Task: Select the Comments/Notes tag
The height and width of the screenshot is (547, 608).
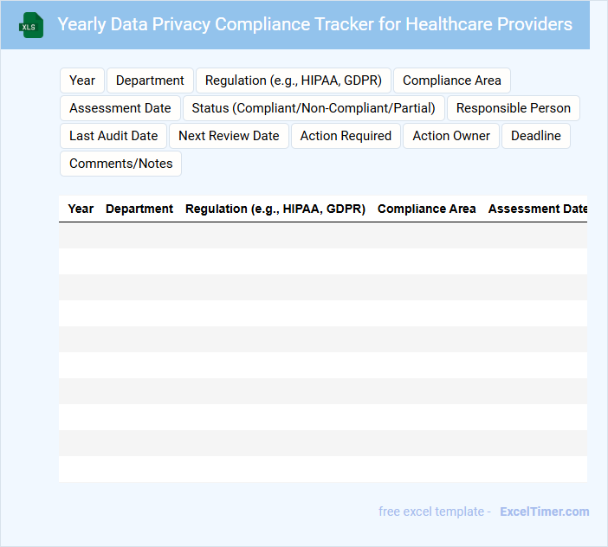Action: click(120, 164)
